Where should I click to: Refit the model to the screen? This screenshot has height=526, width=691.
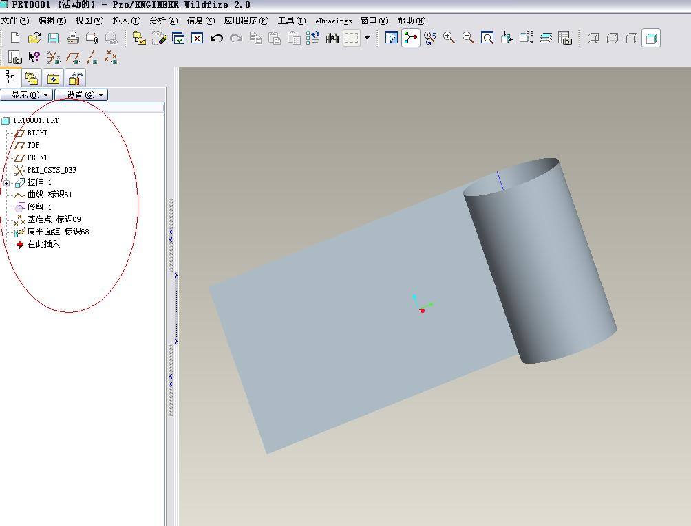[487, 38]
